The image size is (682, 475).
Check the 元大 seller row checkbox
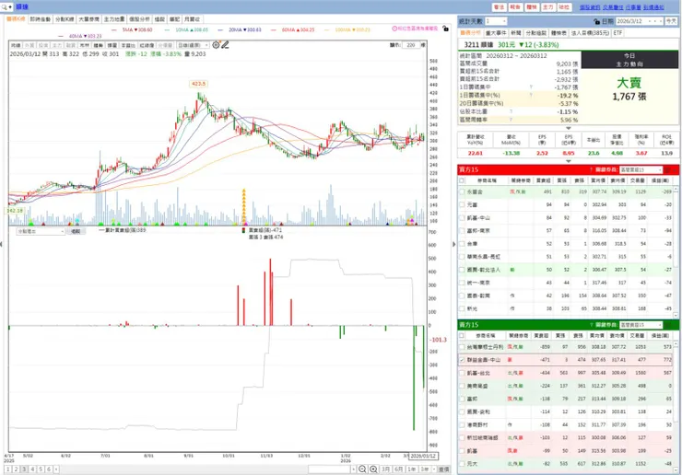pos(462,464)
